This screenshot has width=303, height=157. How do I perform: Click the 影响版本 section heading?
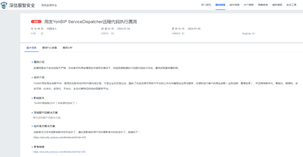[x=39, y=98]
